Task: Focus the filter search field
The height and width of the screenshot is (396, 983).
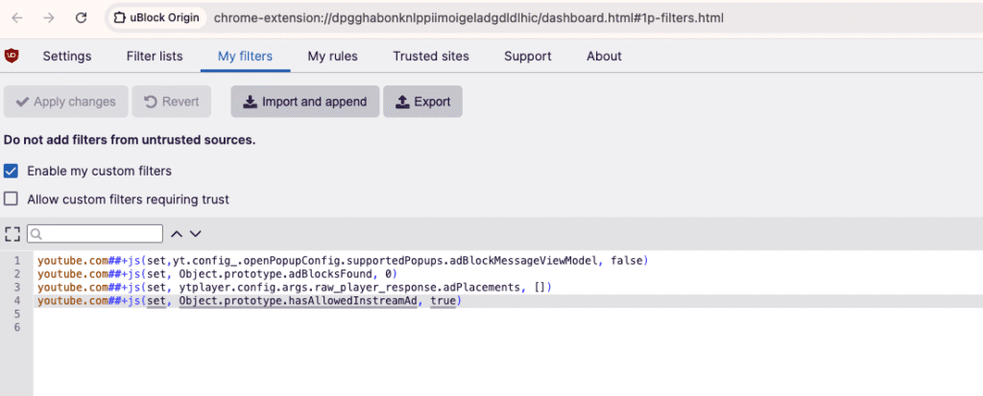Action: point(95,234)
